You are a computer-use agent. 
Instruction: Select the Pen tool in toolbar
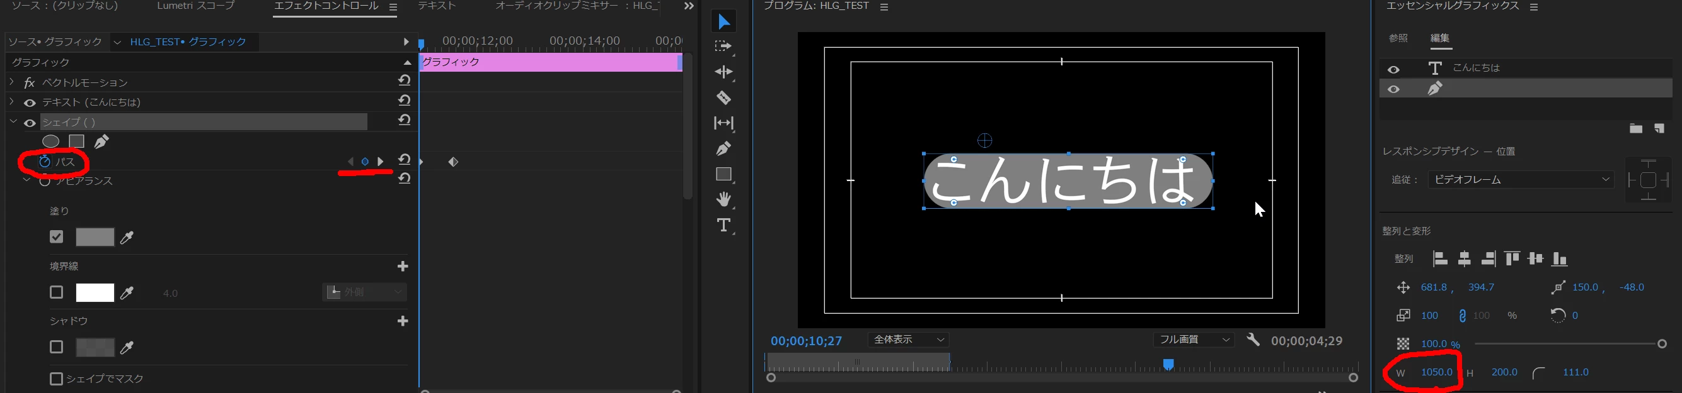click(723, 148)
